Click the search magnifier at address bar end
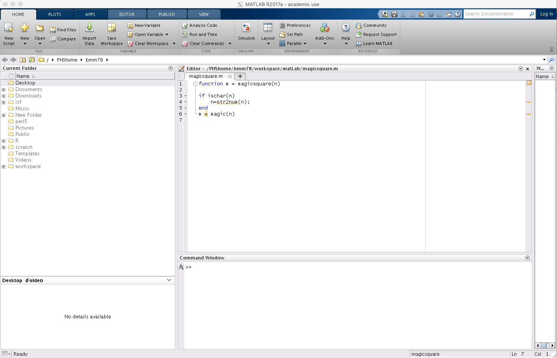This screenshot has height=358, width=557. (x=552, y=60)
